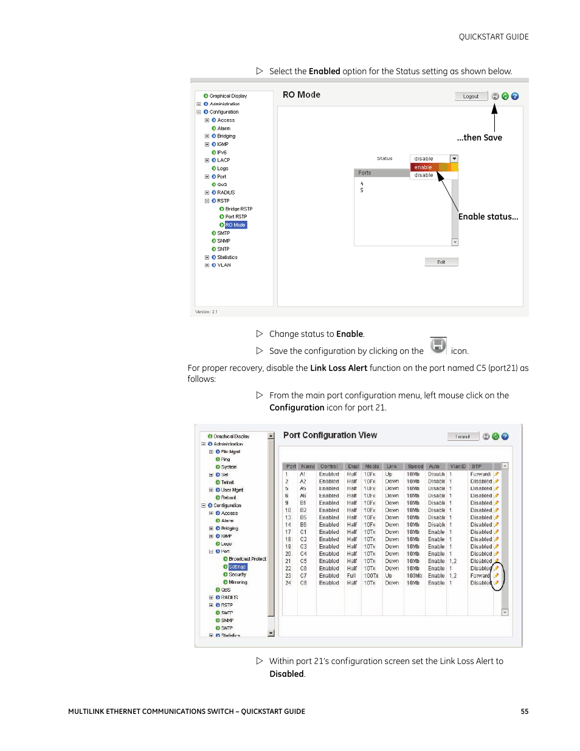580x751 pixels.
Task: Click the green Refresh icon in RO Mode screenshot
Action: [505, 96]
